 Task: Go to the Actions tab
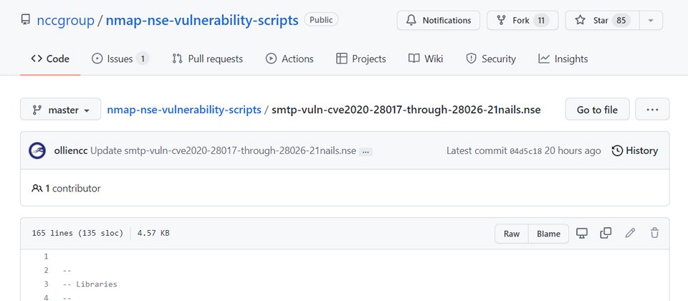coord(290,59)
